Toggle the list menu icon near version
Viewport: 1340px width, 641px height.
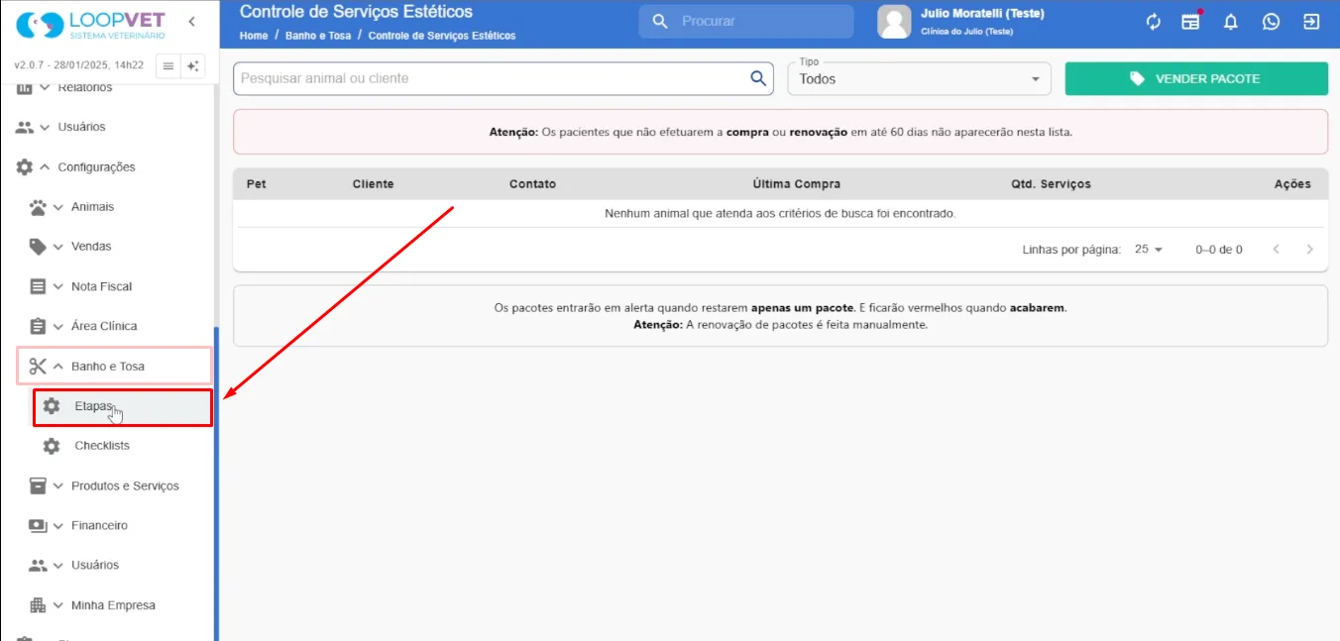[x=168, y=66]
